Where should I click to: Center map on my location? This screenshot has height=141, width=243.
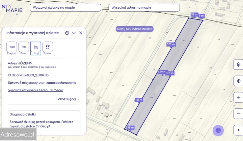(239, 81)
